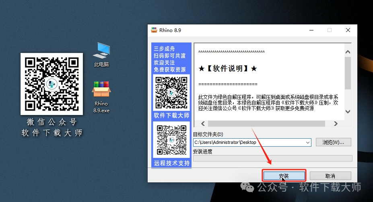Click the 远程技术支持 text in the side panel
Image resolution: width=373 pixels, height=202 pixels.
172,163
